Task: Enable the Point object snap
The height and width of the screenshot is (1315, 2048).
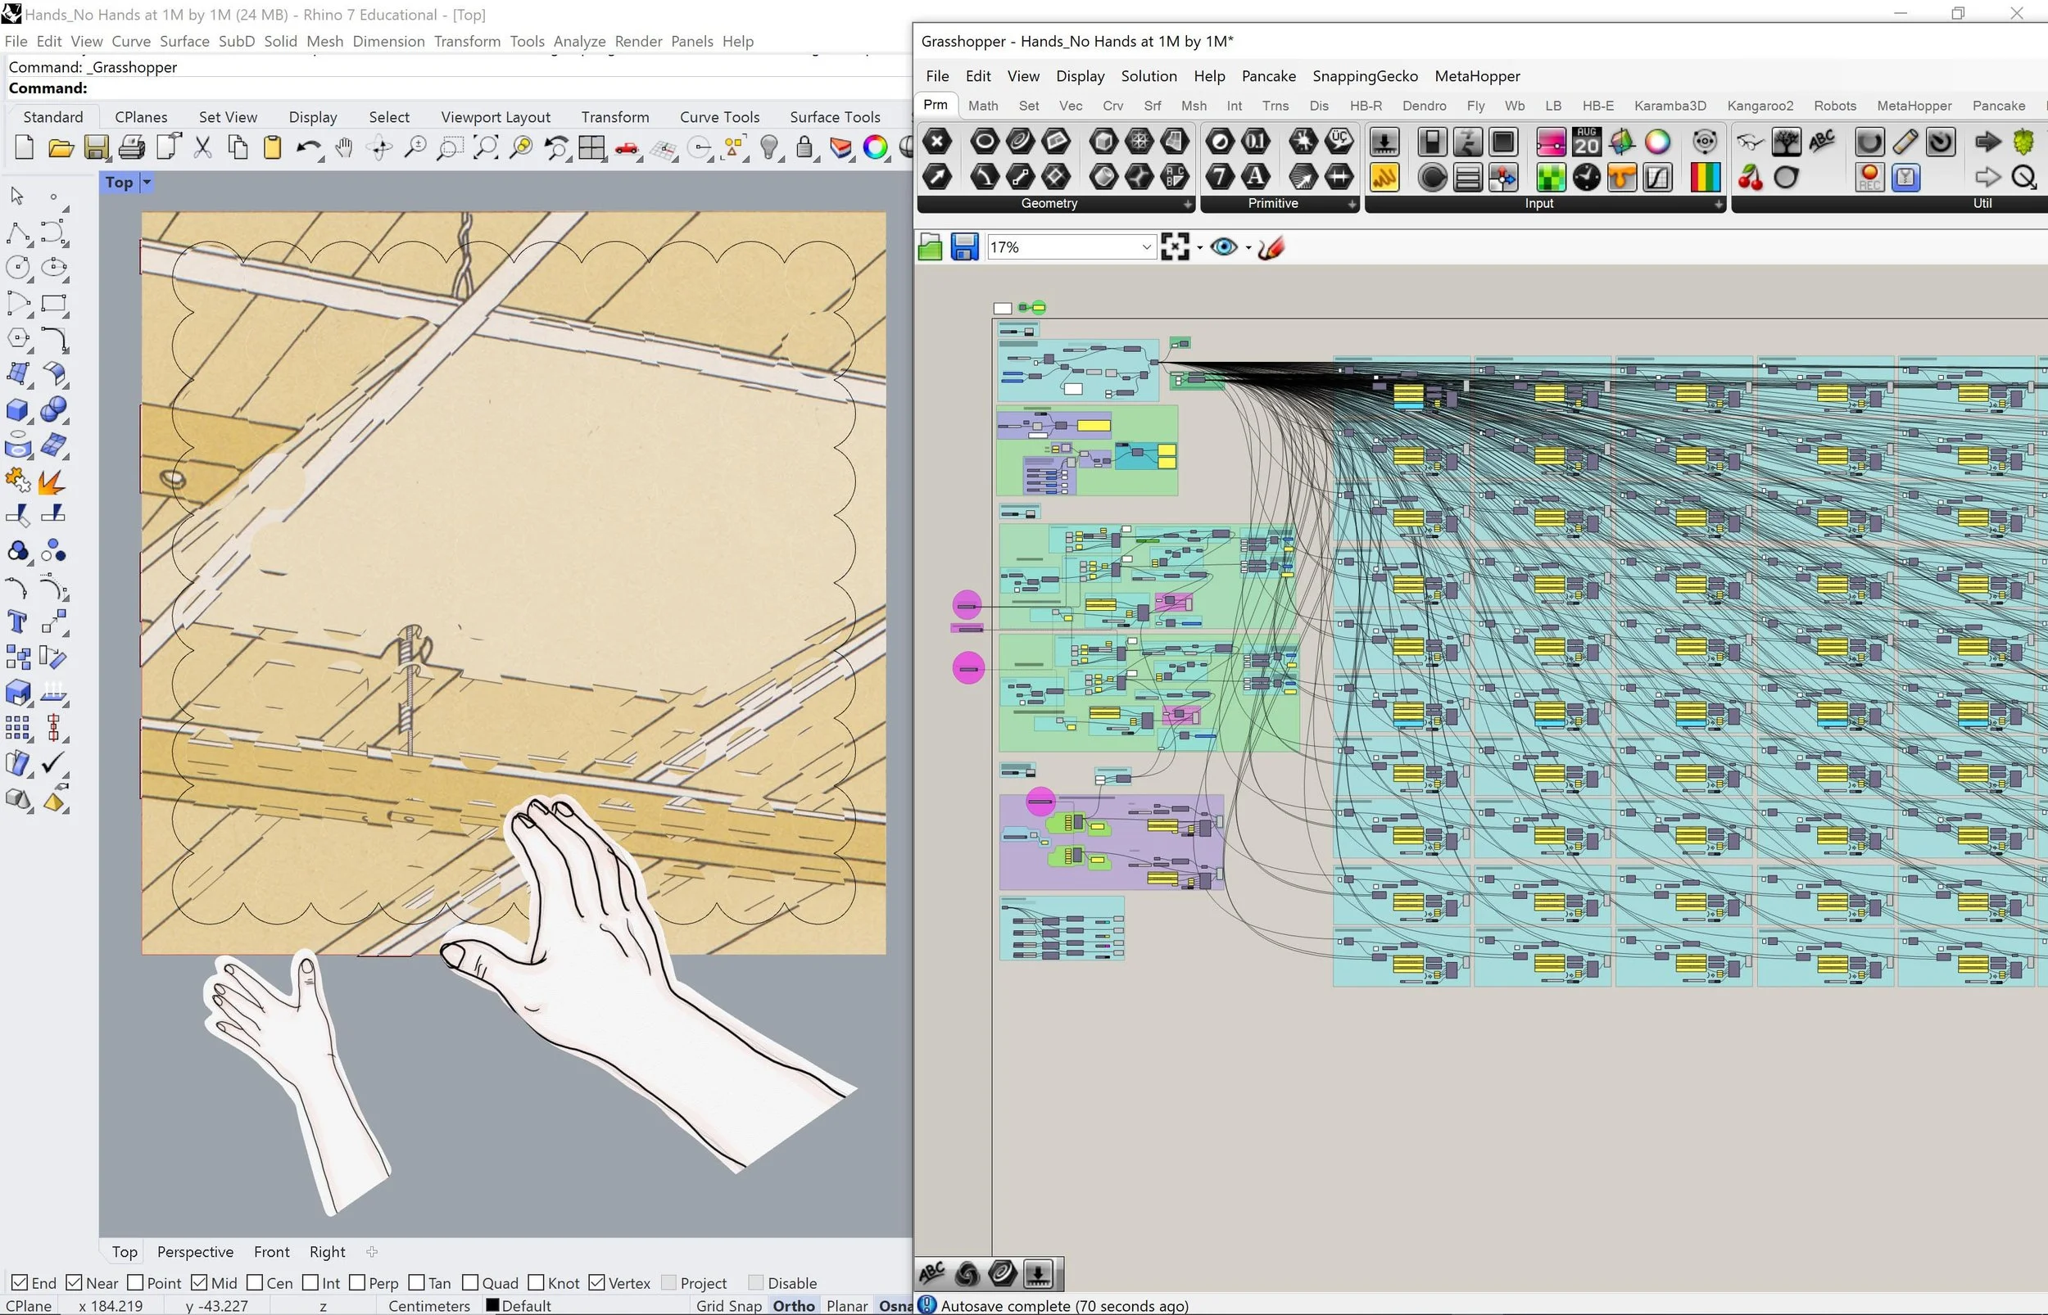Action: click(x=136, y=1282)
